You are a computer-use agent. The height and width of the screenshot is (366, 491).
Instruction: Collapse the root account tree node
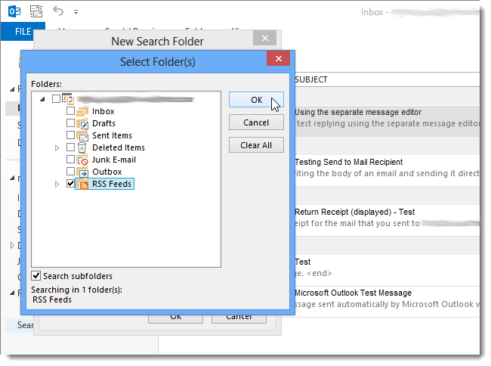42,99
